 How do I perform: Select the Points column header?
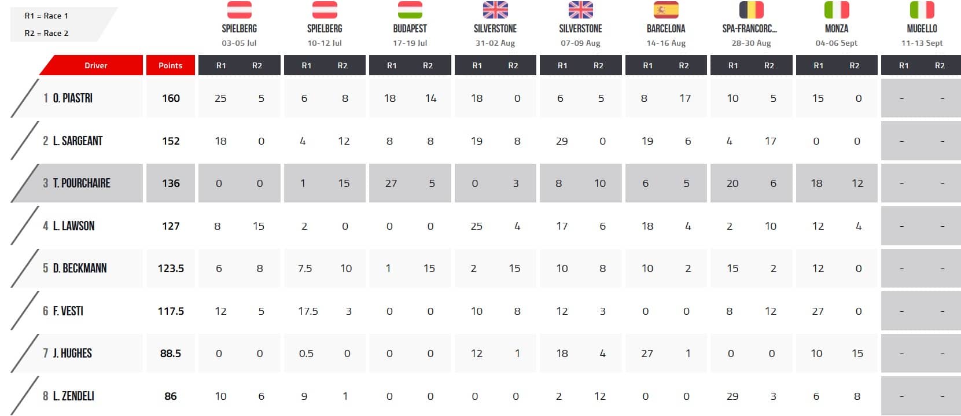[171, 65]
